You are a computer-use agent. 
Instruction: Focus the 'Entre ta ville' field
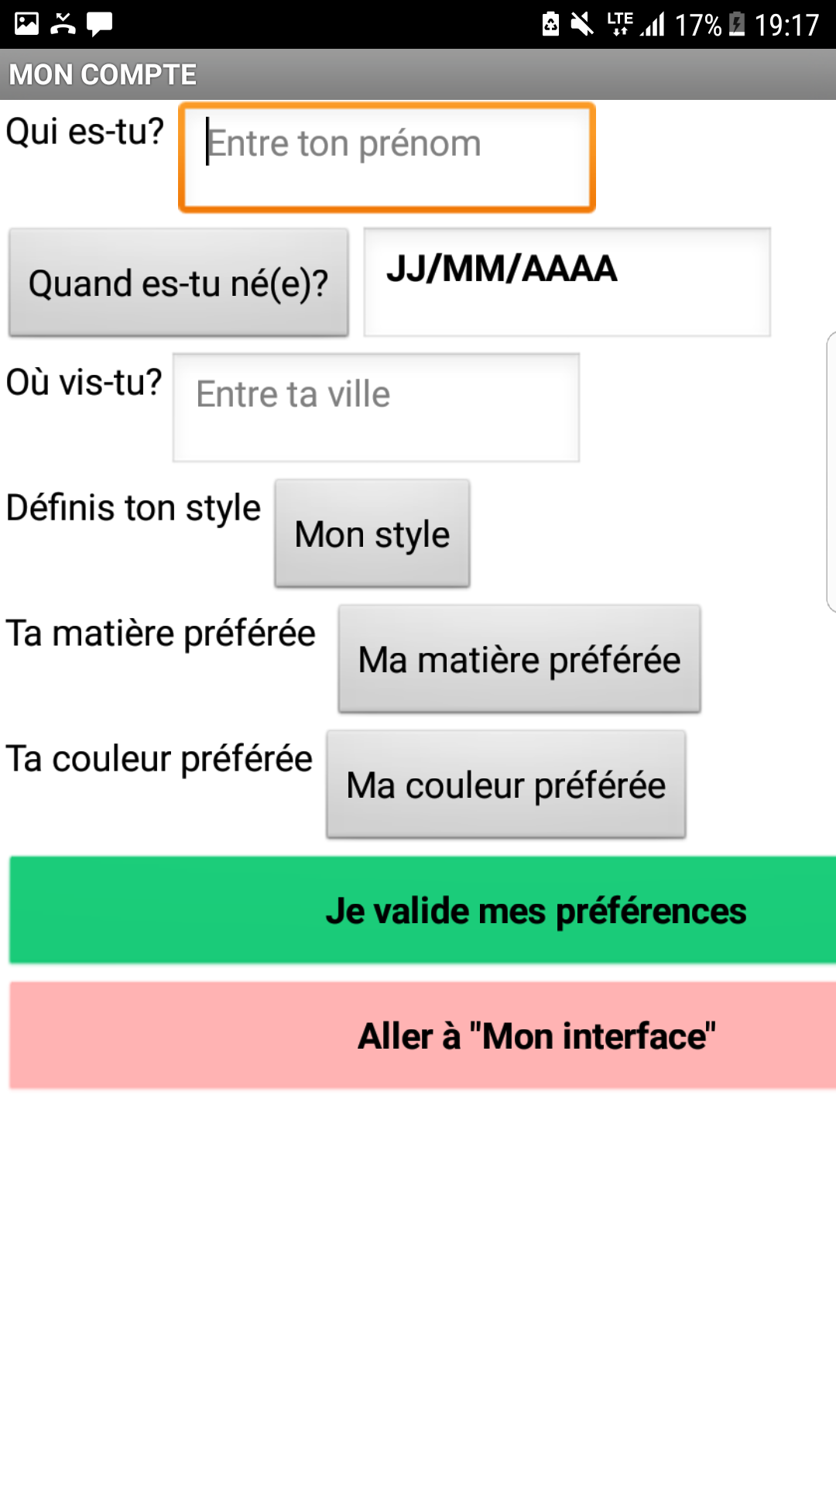pos(376,407)
